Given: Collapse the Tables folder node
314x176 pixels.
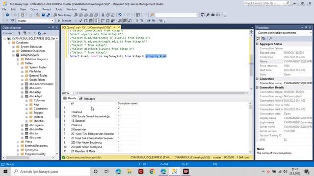Looking at the screenshot, I should tap(18, 63).
